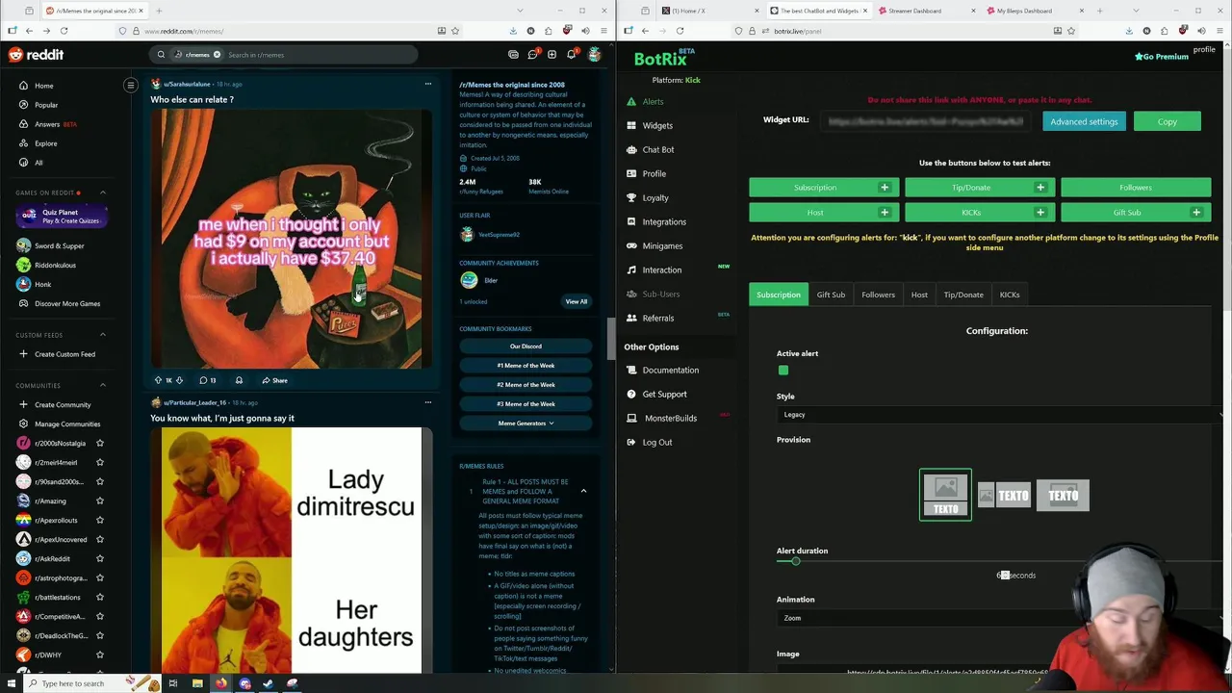The width and height of the screenshot is (1232, 693).
Task: Open the Reddit advertise icon in header
Action: tap(513, 55)
